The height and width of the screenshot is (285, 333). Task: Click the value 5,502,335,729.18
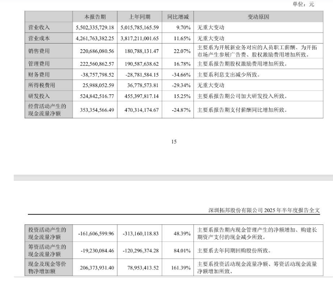click(95, 27)
